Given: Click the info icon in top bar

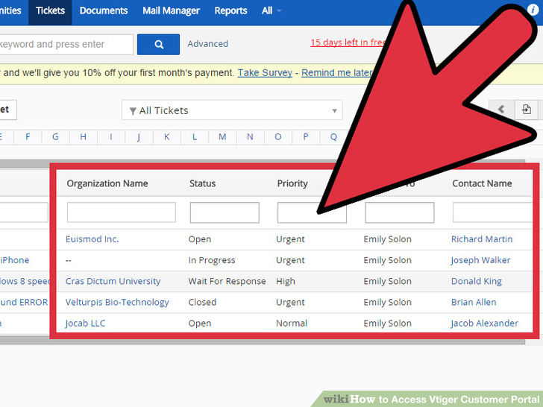Looking at the screenshot, I should 533,10.
